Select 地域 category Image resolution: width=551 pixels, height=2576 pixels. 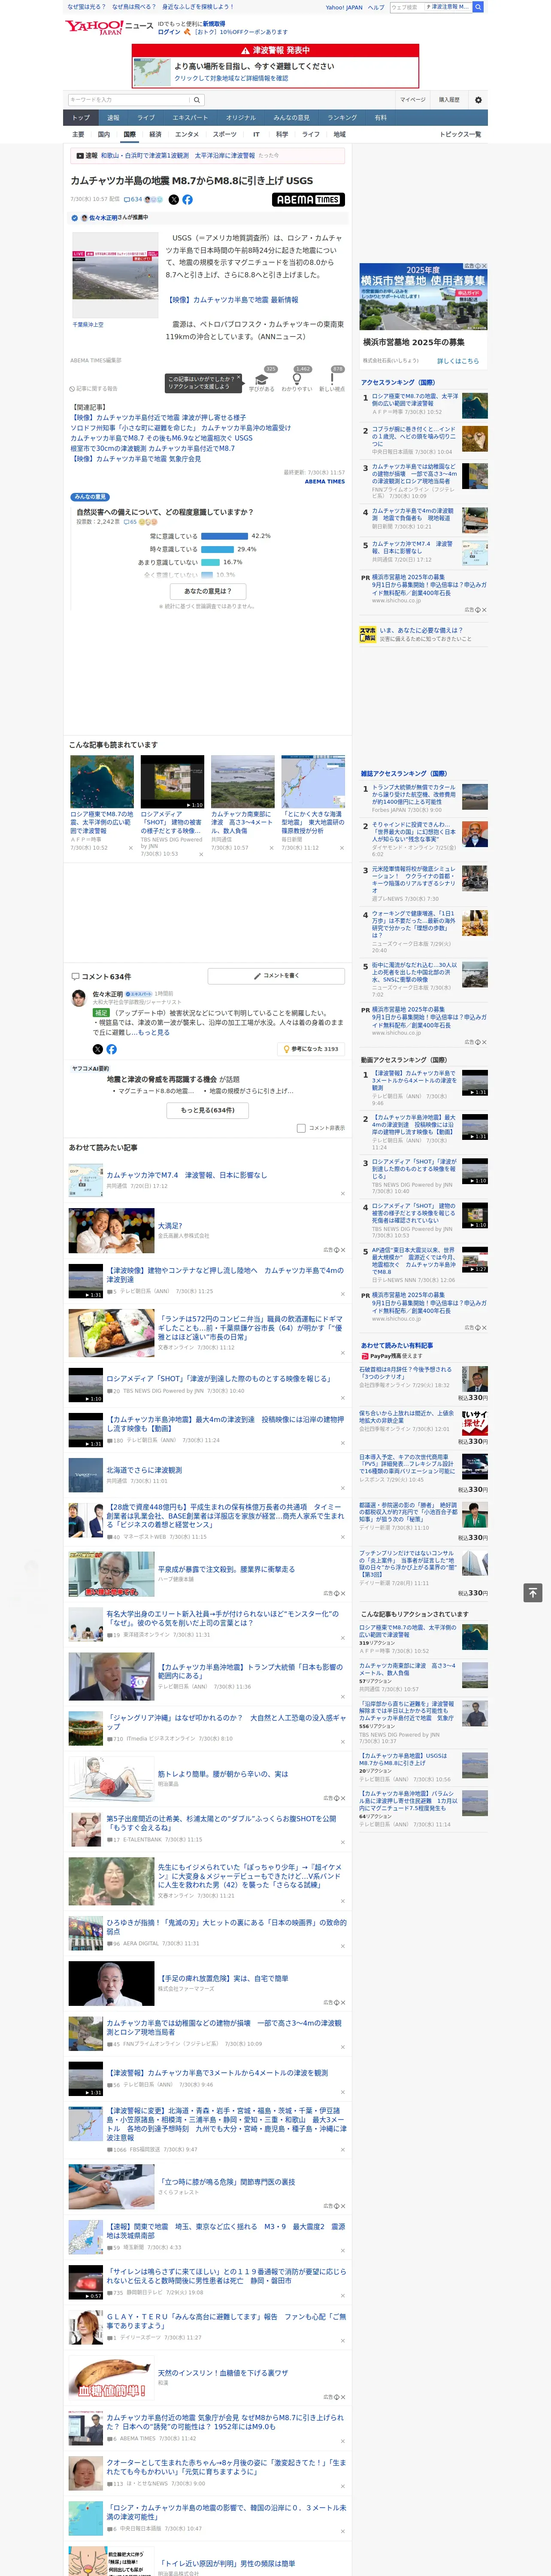click(x=339, y=134)
